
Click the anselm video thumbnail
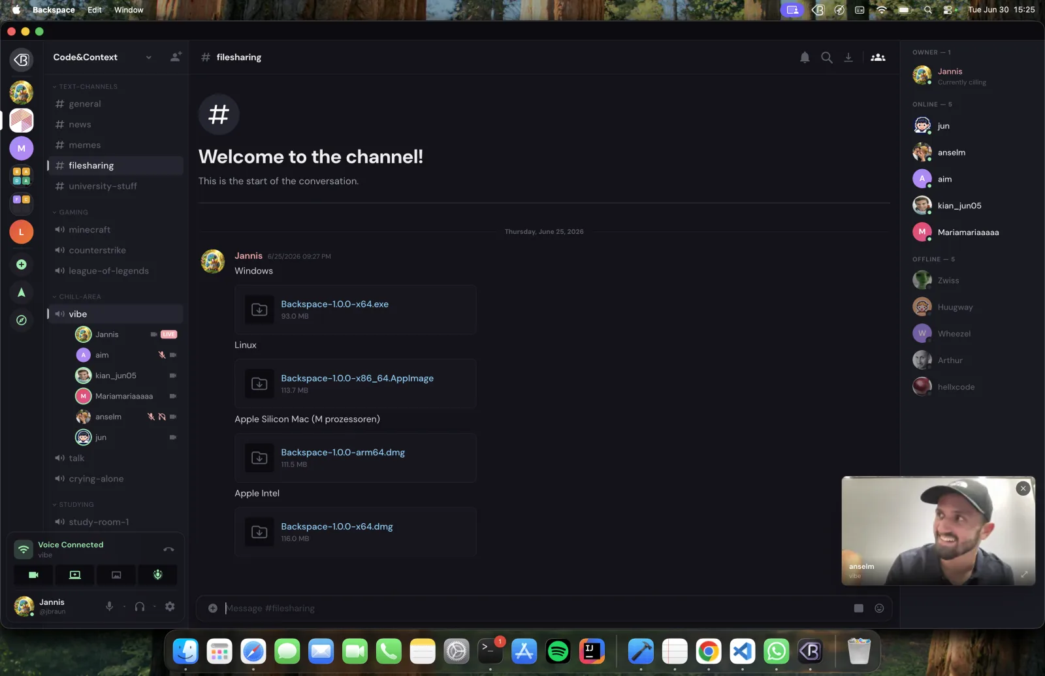pyautogui.click(x=938, y=530)
